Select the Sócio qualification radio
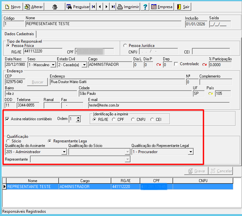 click(8, 141)
